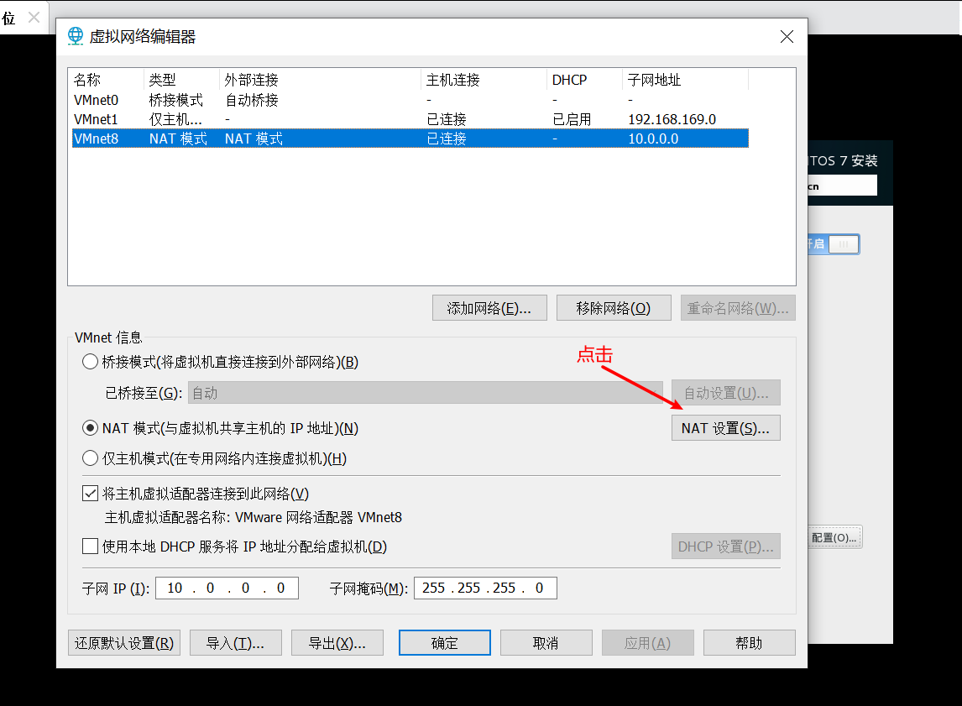The height and width of the screenshot is (706, 962).
Task: Click the 子网 IP input field
Action: pos(227,588)
